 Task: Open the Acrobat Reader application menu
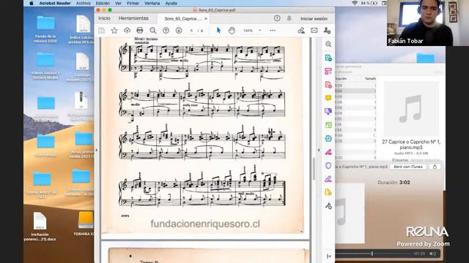(x=55, y=3)
